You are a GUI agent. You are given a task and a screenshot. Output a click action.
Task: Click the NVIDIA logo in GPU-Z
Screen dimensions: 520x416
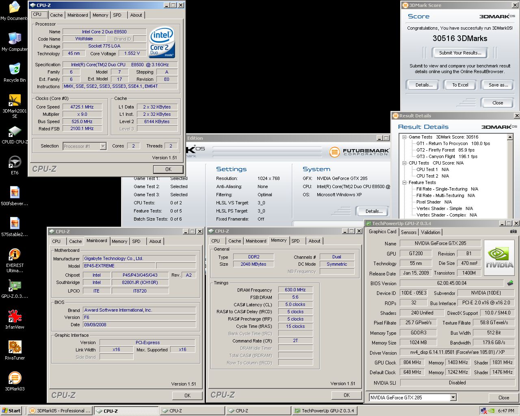(499, 258)
